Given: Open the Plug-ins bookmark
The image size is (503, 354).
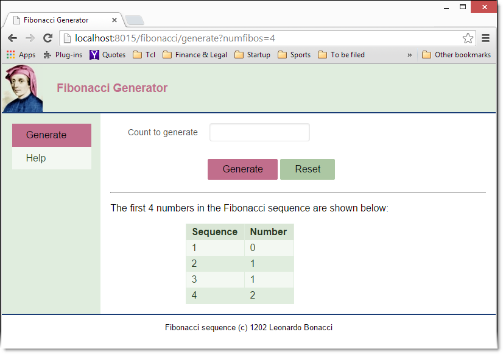Looking at the screenshot, I should coord(63,55).
